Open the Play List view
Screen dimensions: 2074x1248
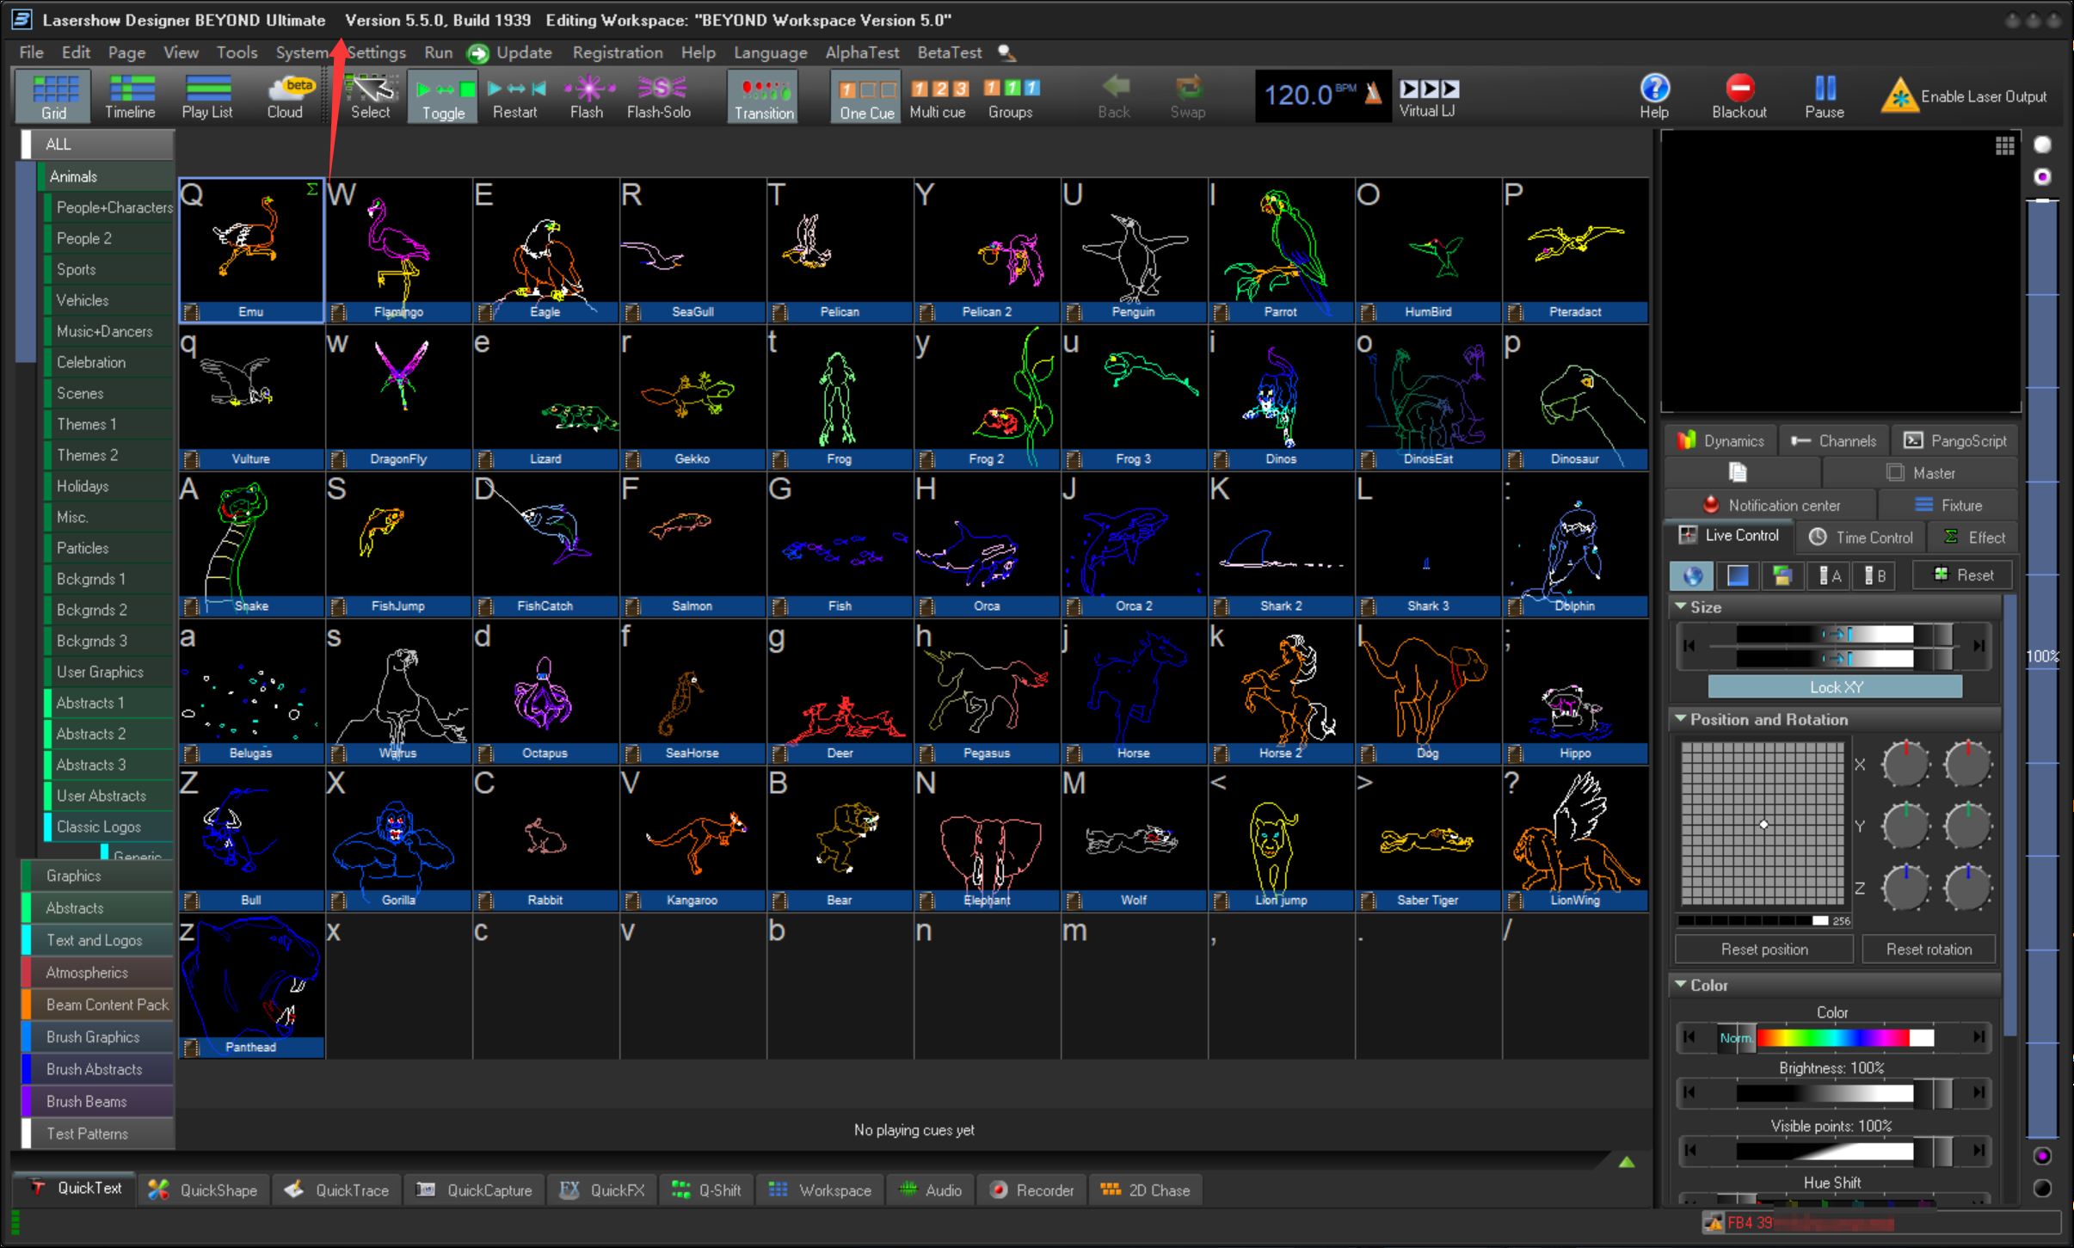(x=207, y=97)
